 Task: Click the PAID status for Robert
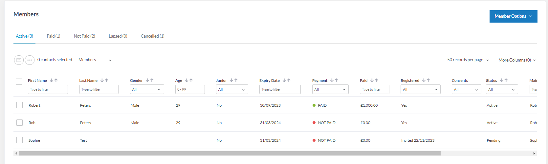tap(319, 105)
